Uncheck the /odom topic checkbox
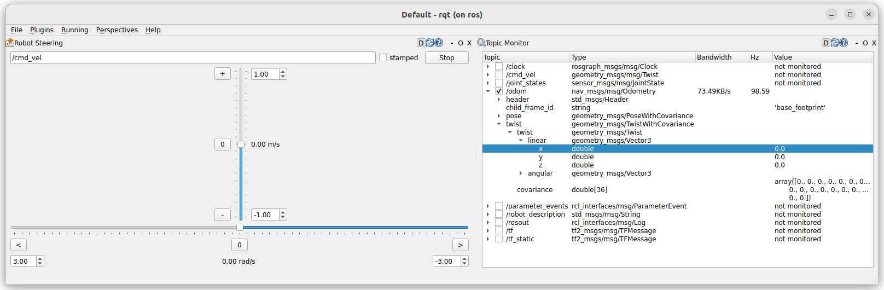Image resolution: width=884 pixels, height=290 pixels. point(499,91)
